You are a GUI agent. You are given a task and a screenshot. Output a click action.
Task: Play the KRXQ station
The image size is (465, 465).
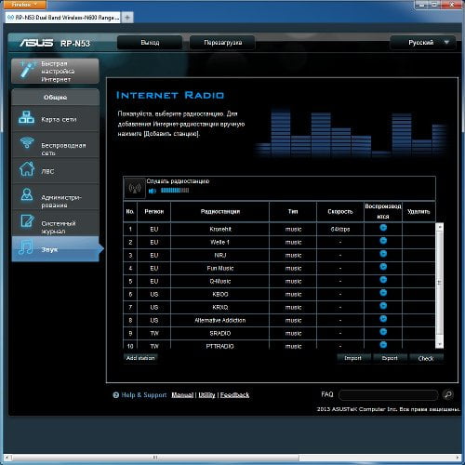click(x=383, y=306)
